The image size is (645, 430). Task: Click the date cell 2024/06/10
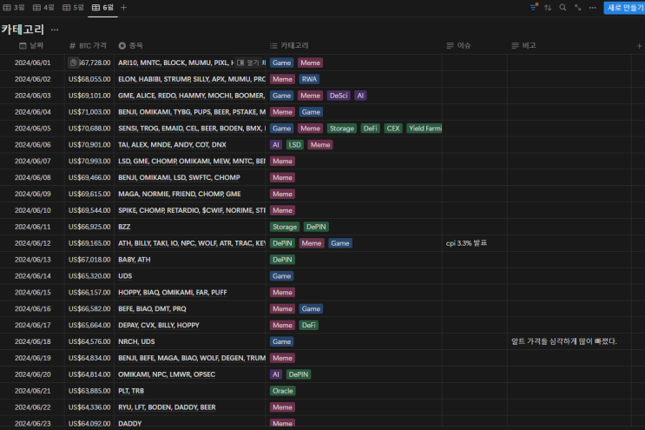(33, 210)
